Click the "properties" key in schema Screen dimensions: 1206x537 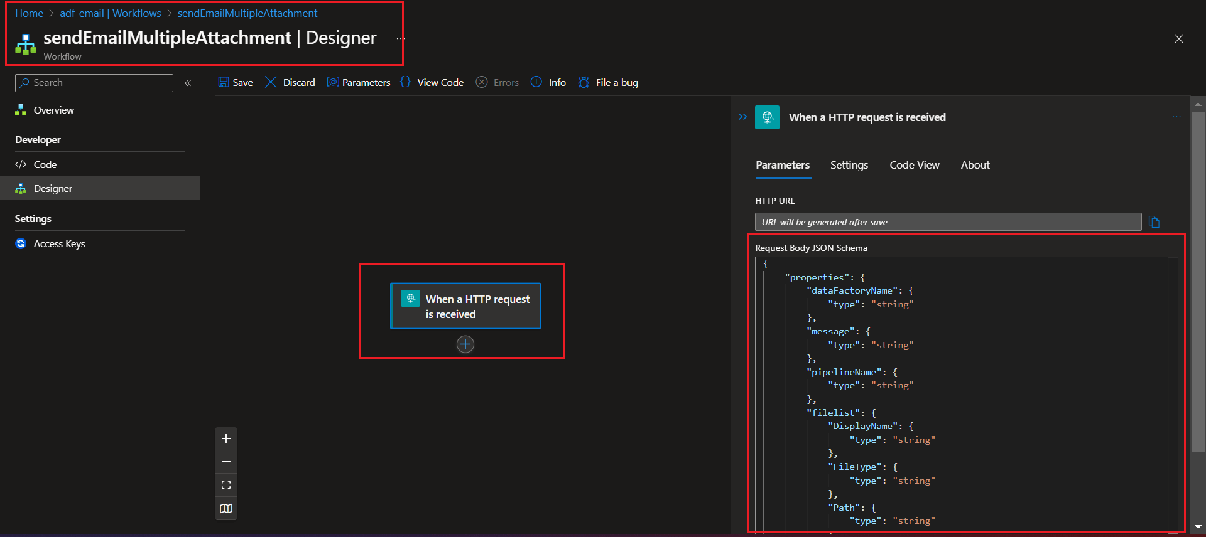(x=817, y=277)
